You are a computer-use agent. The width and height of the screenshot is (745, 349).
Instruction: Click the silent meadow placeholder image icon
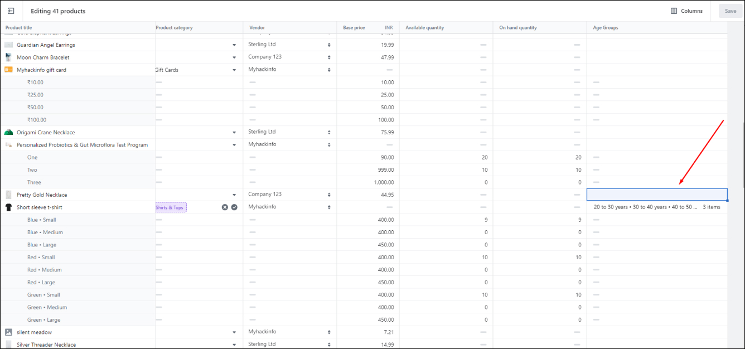coord(8,332)
